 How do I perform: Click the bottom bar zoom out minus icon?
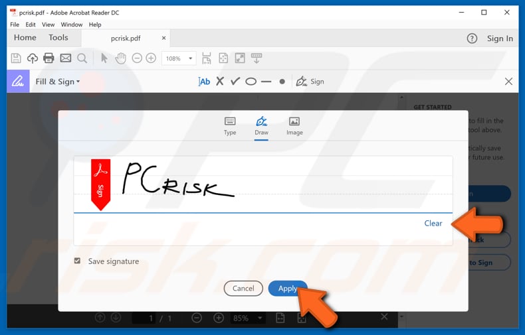pos(197,318)
